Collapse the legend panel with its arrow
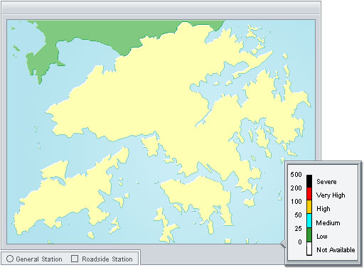This screenshot has width=364, height=270. (283, 244)
